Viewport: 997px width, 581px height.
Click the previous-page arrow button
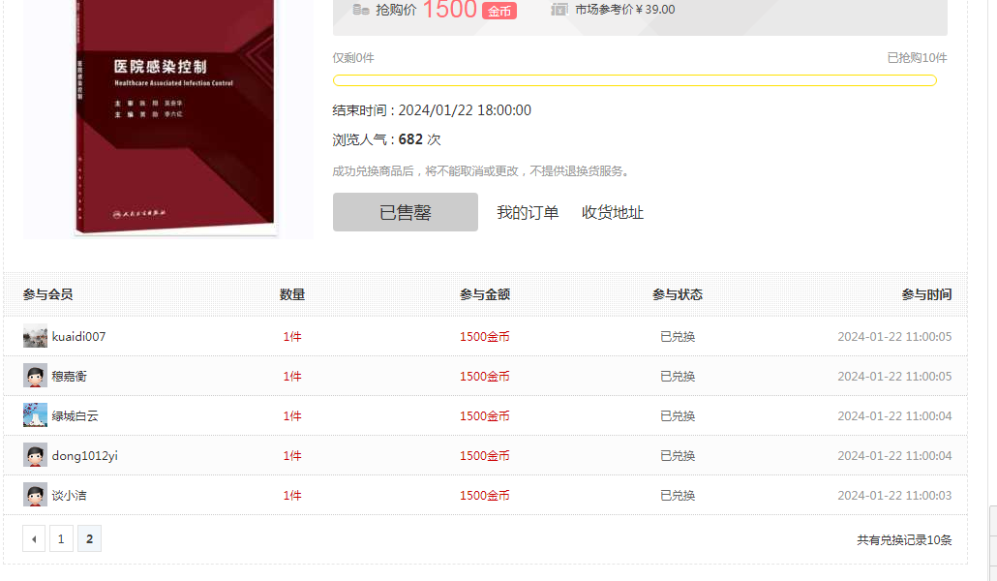coord(34,537)
